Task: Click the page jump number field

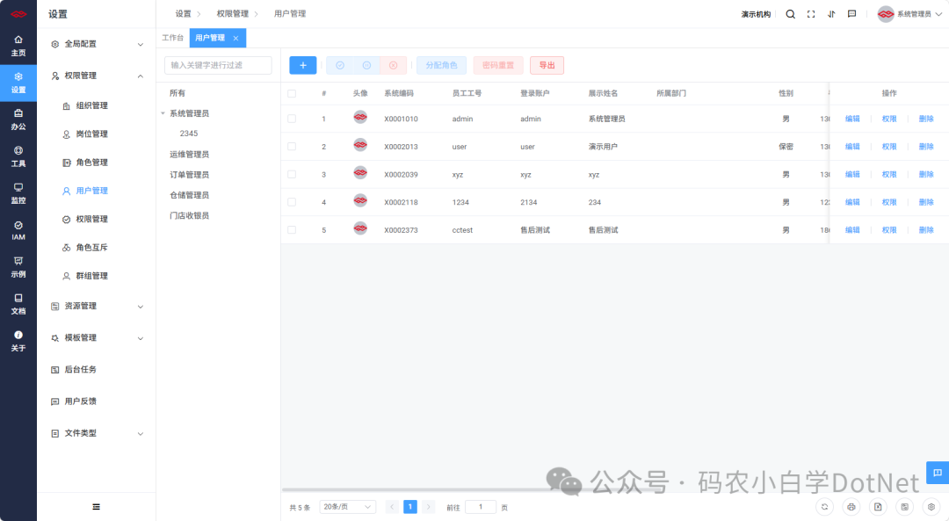Action: [x=481, y=507]
